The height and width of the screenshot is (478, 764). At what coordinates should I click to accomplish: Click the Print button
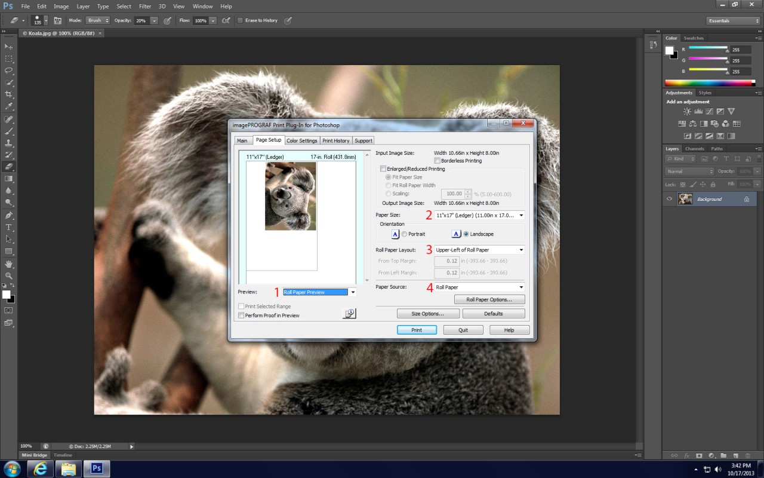point(417,330)
